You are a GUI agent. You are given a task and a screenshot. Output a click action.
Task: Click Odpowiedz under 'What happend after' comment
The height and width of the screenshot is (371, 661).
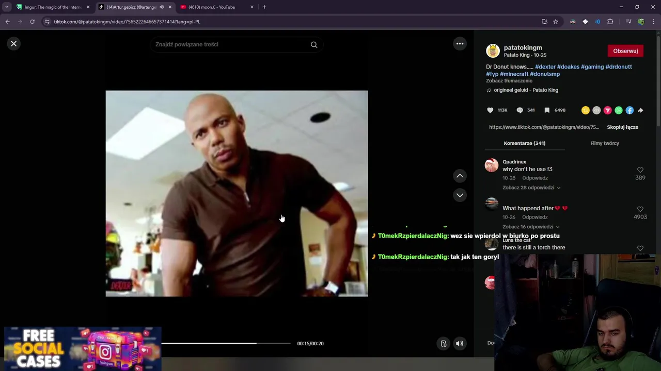coord(534,217)
